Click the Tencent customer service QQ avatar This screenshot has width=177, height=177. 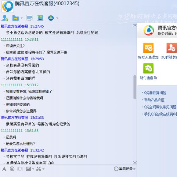[7, 6]
